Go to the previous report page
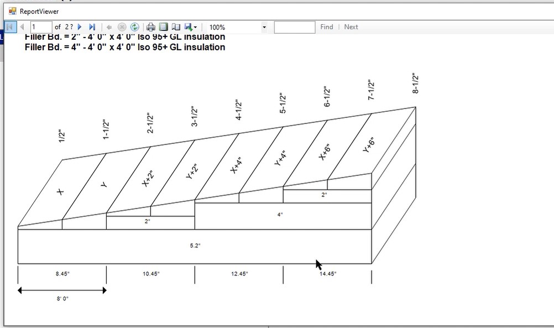The height and width of the screenshot is (328, 554). click(22, 27)
